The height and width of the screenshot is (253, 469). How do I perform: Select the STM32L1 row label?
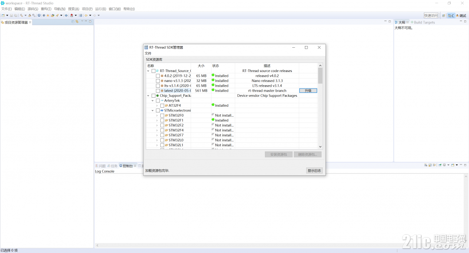[x=176, y=145]
